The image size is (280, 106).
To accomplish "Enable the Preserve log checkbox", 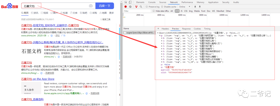I will point(146,6).
